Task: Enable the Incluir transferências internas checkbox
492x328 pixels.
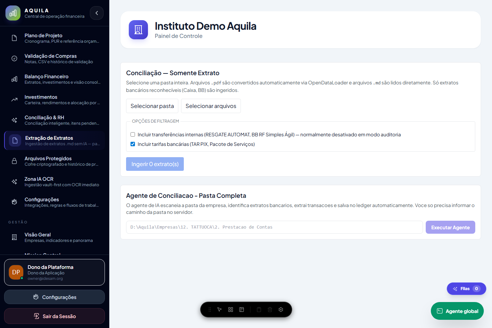Action: (x=133, y=135)
